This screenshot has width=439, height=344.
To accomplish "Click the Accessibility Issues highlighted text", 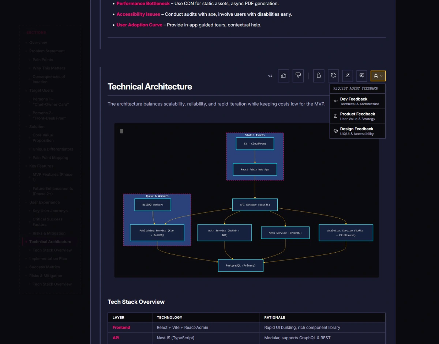I will tap(138, 14).
